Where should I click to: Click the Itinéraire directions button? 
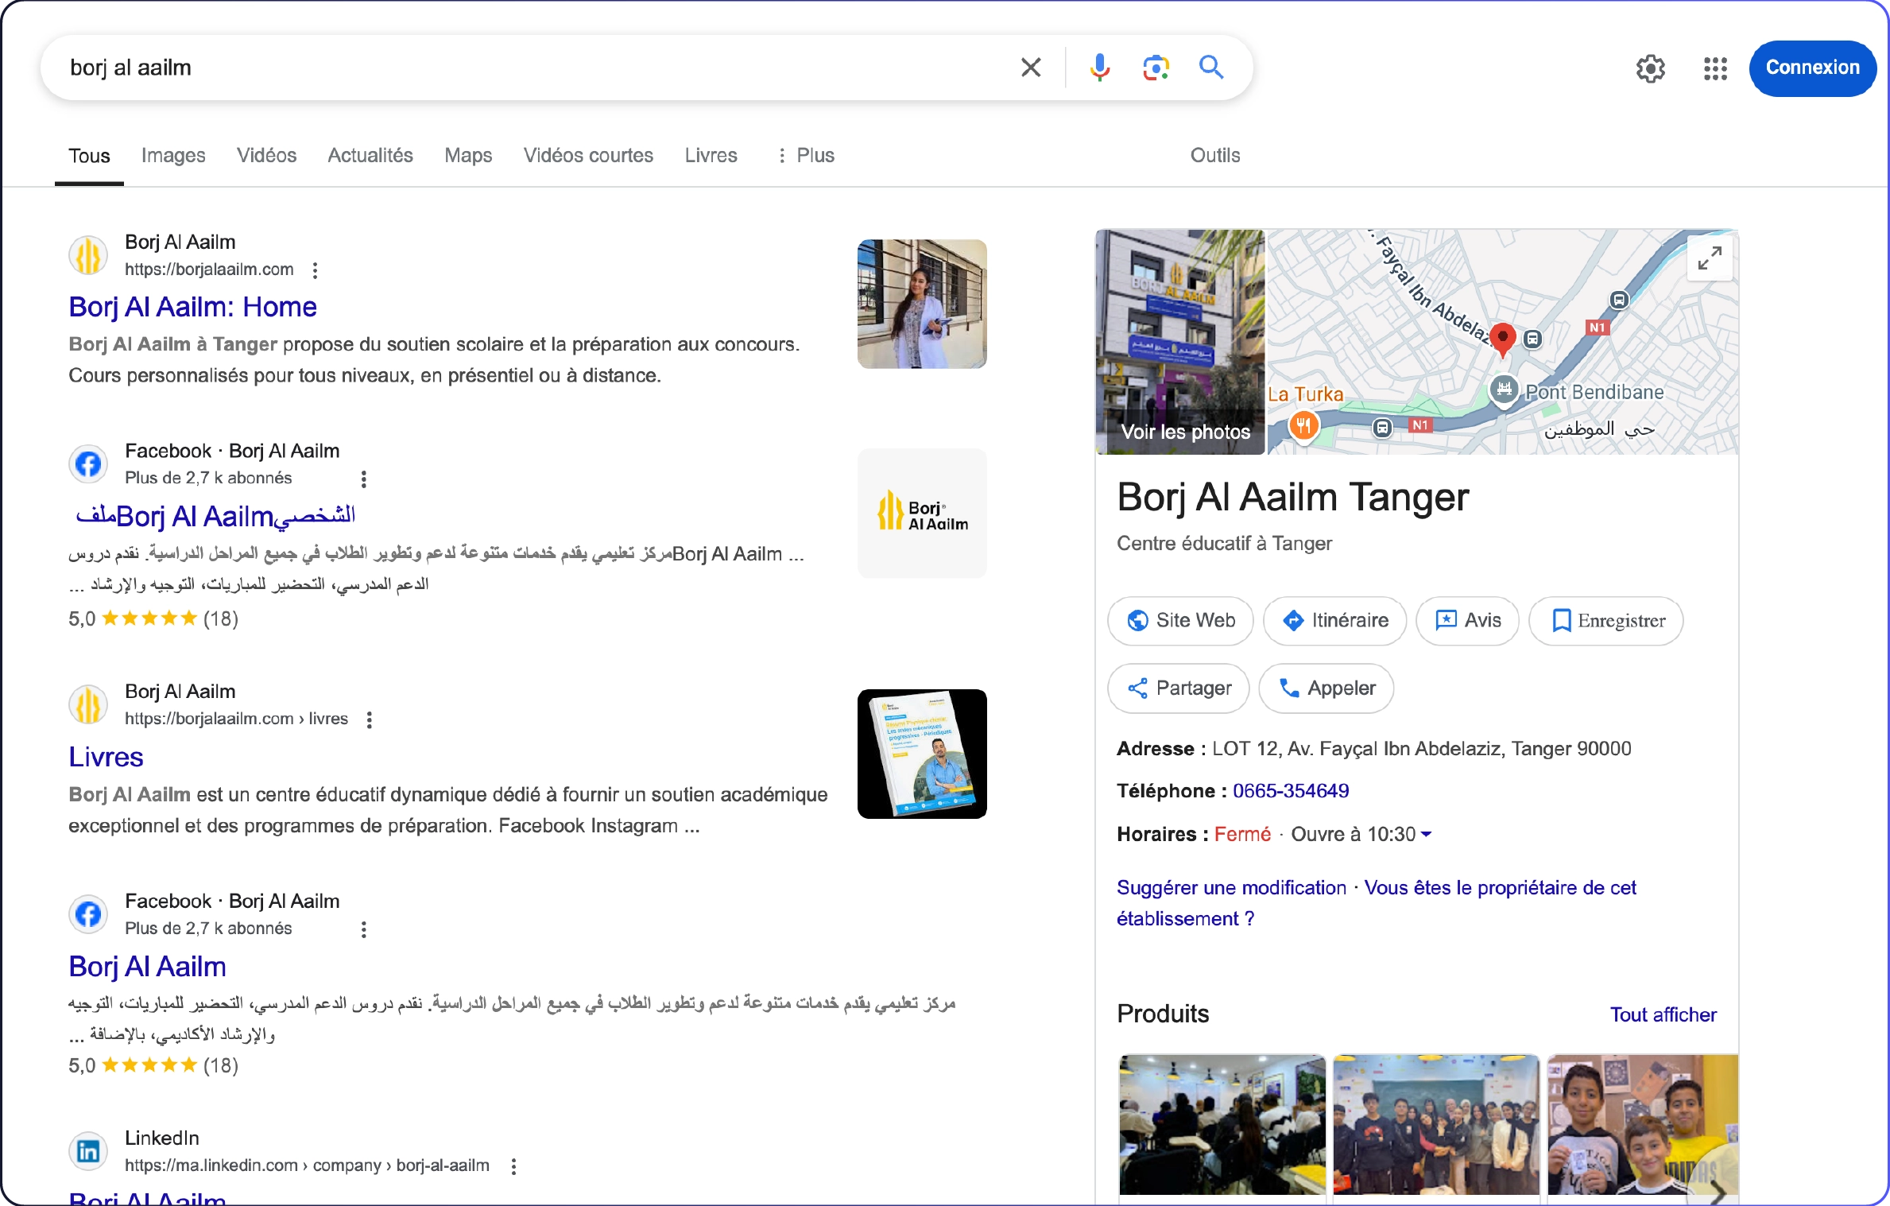point(1334,621)
